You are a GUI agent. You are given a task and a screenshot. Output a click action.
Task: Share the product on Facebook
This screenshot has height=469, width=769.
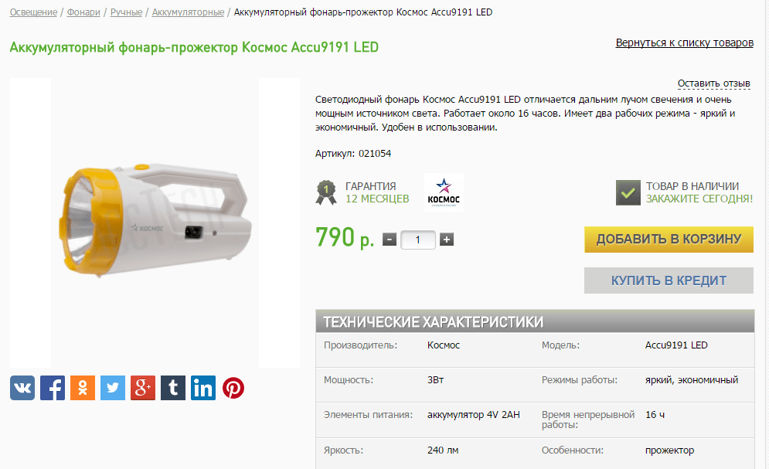click(x=53, y=388)
